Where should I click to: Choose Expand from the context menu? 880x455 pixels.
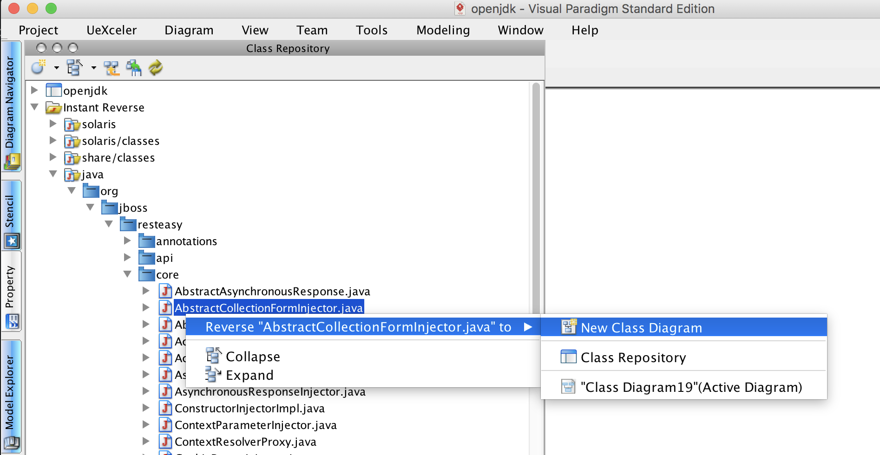pos(363,375)
